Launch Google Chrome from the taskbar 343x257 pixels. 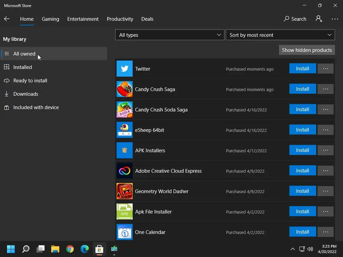click(x=70, y=249)
